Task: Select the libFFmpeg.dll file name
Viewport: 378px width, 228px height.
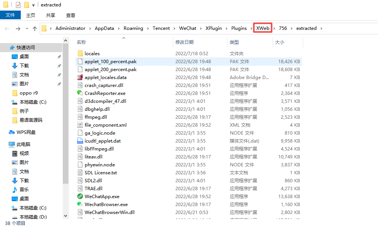Action: [99, 149]
